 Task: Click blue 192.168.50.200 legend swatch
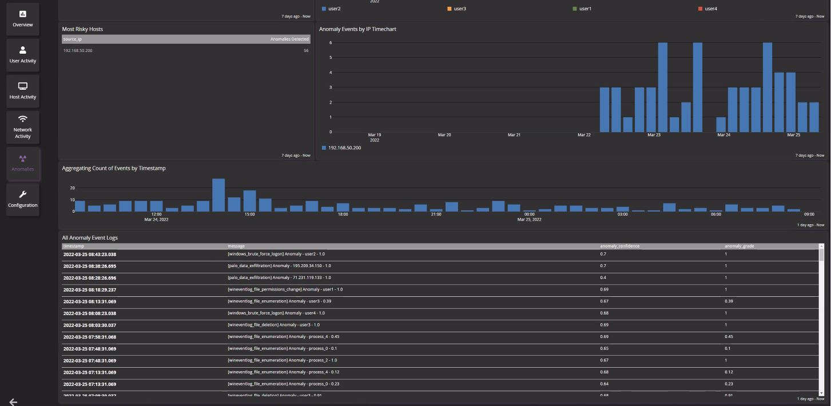pos(324,148)
